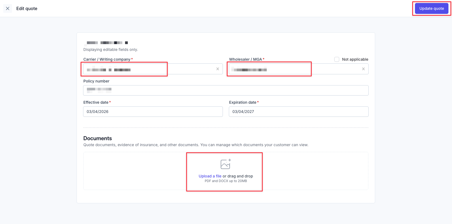Click the 'PDF and DOCX up to 20MB' text
Viewport: 452px width, 224px height.
point(226,181)
